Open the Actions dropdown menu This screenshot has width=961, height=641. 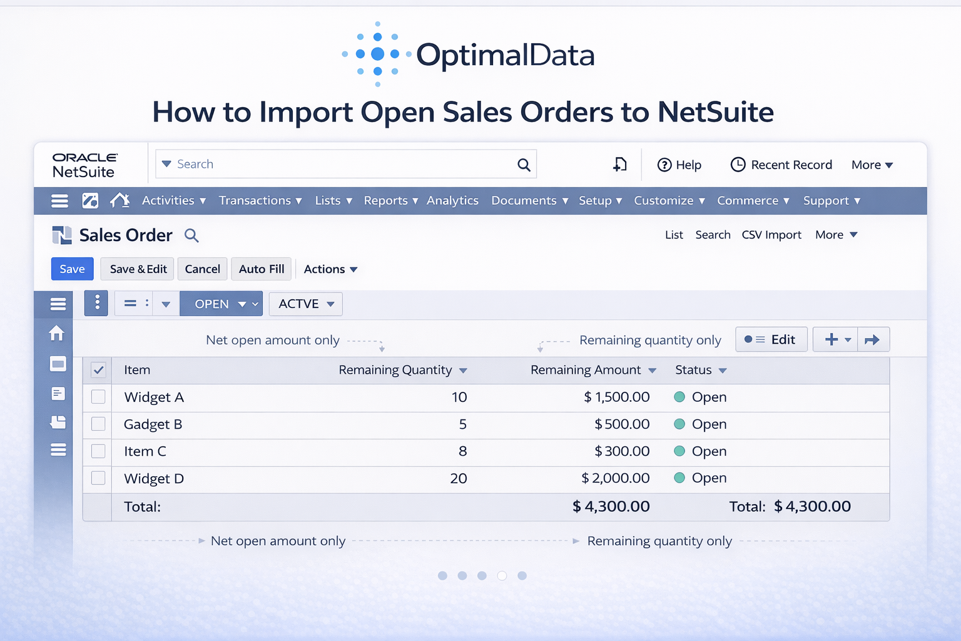(x=330, y=269)
